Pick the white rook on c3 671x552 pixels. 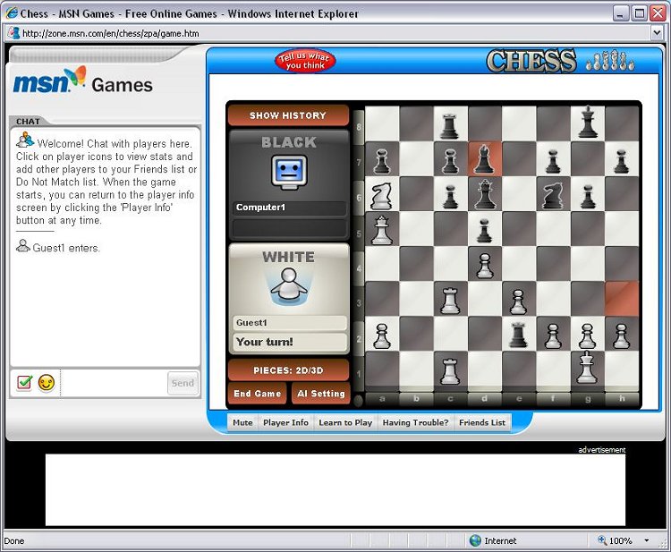pos(450,301)
